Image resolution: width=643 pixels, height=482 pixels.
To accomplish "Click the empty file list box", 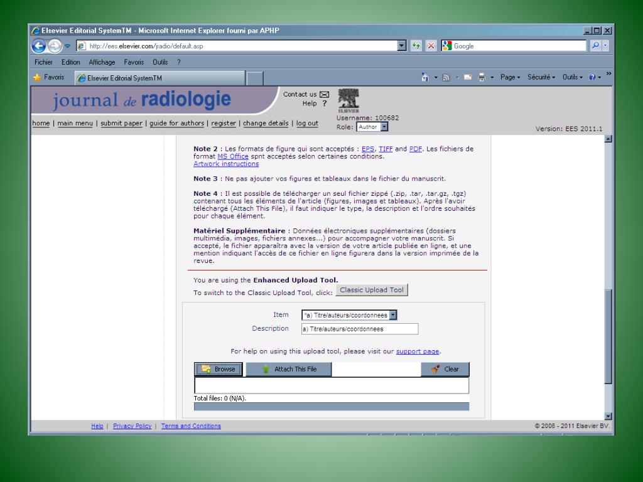I will (x=332, y=385).
